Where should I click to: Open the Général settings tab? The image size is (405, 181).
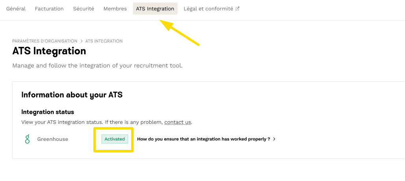(16, 9)
